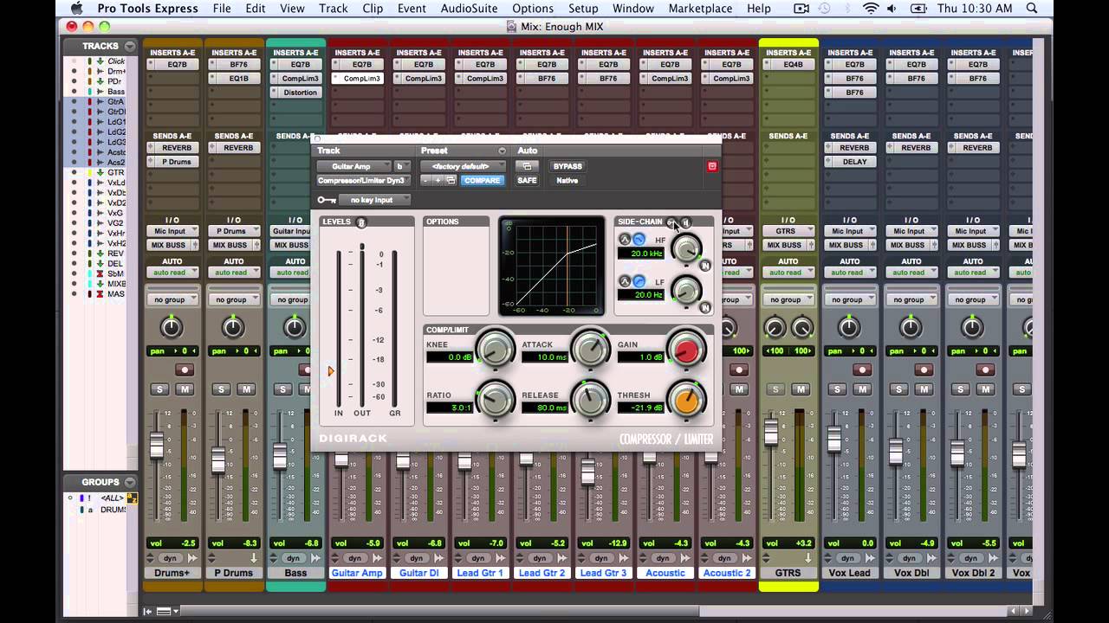Click the Guitar Amp track name
Screen dimensions: 1109x623
pos(357,573)
